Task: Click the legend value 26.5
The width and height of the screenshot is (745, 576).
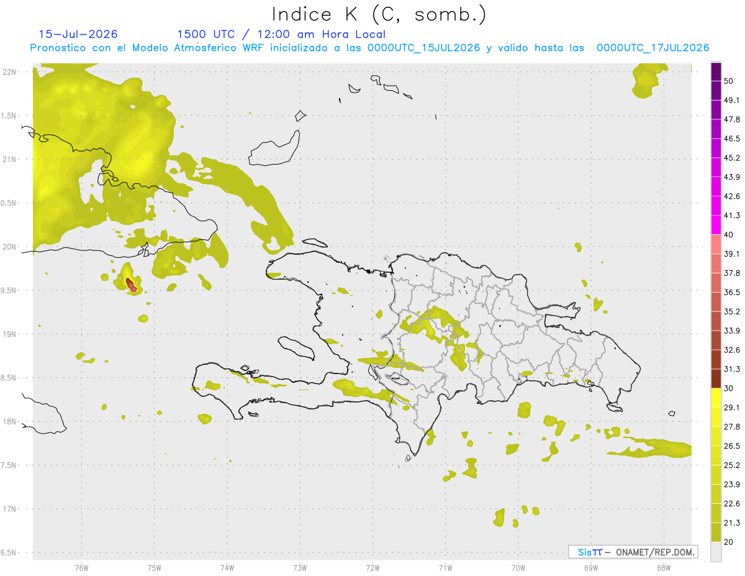Action: pos(732,446)
